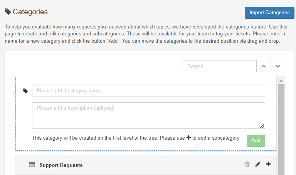Click the first-level tree hint text
Viewport: 296px width, 175px height.
[x=108, y=138]
